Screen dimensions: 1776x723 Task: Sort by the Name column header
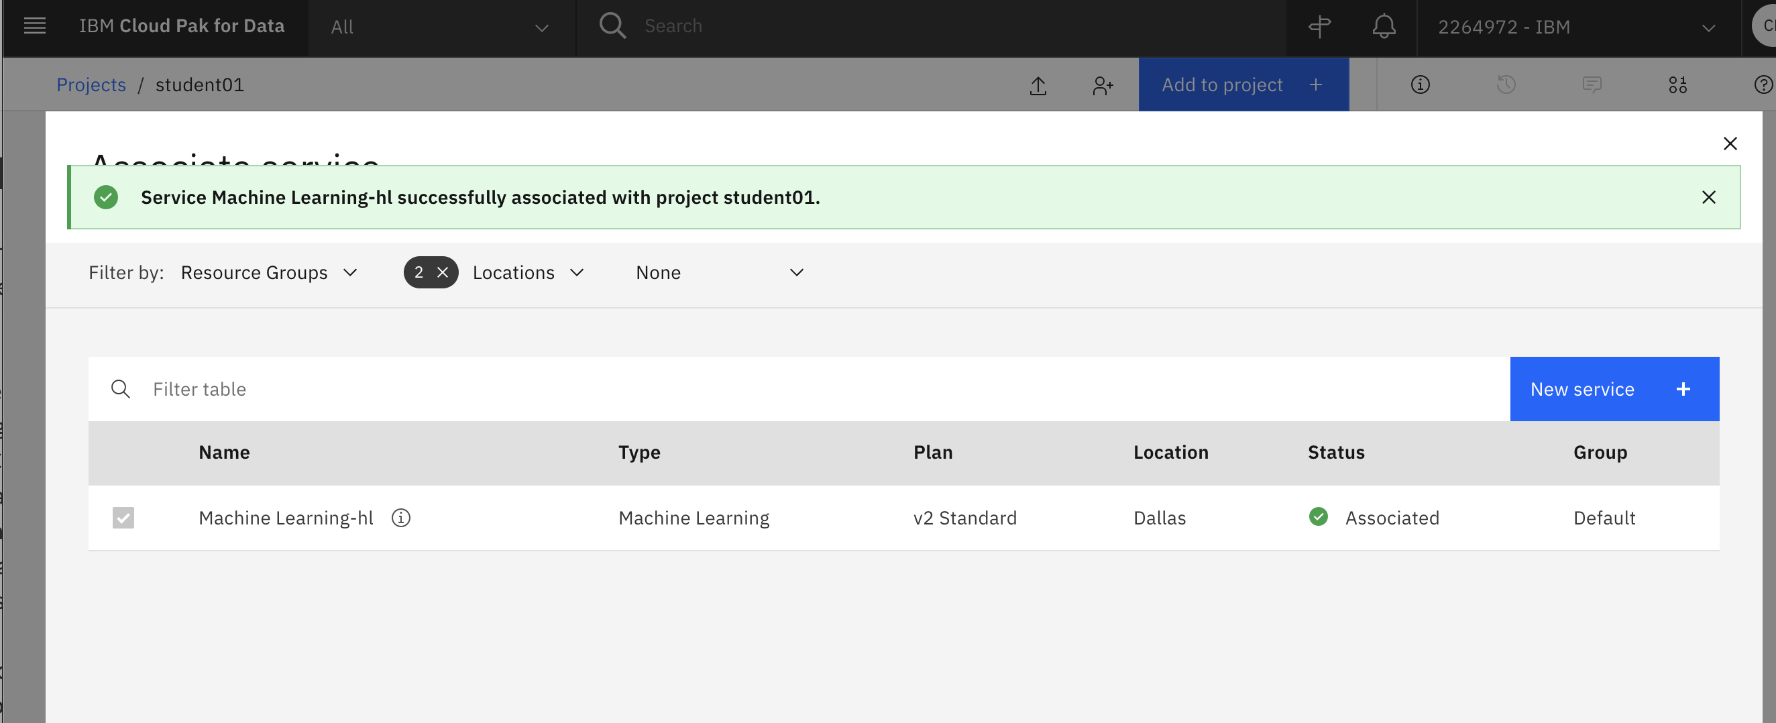[x=224, y=452]
